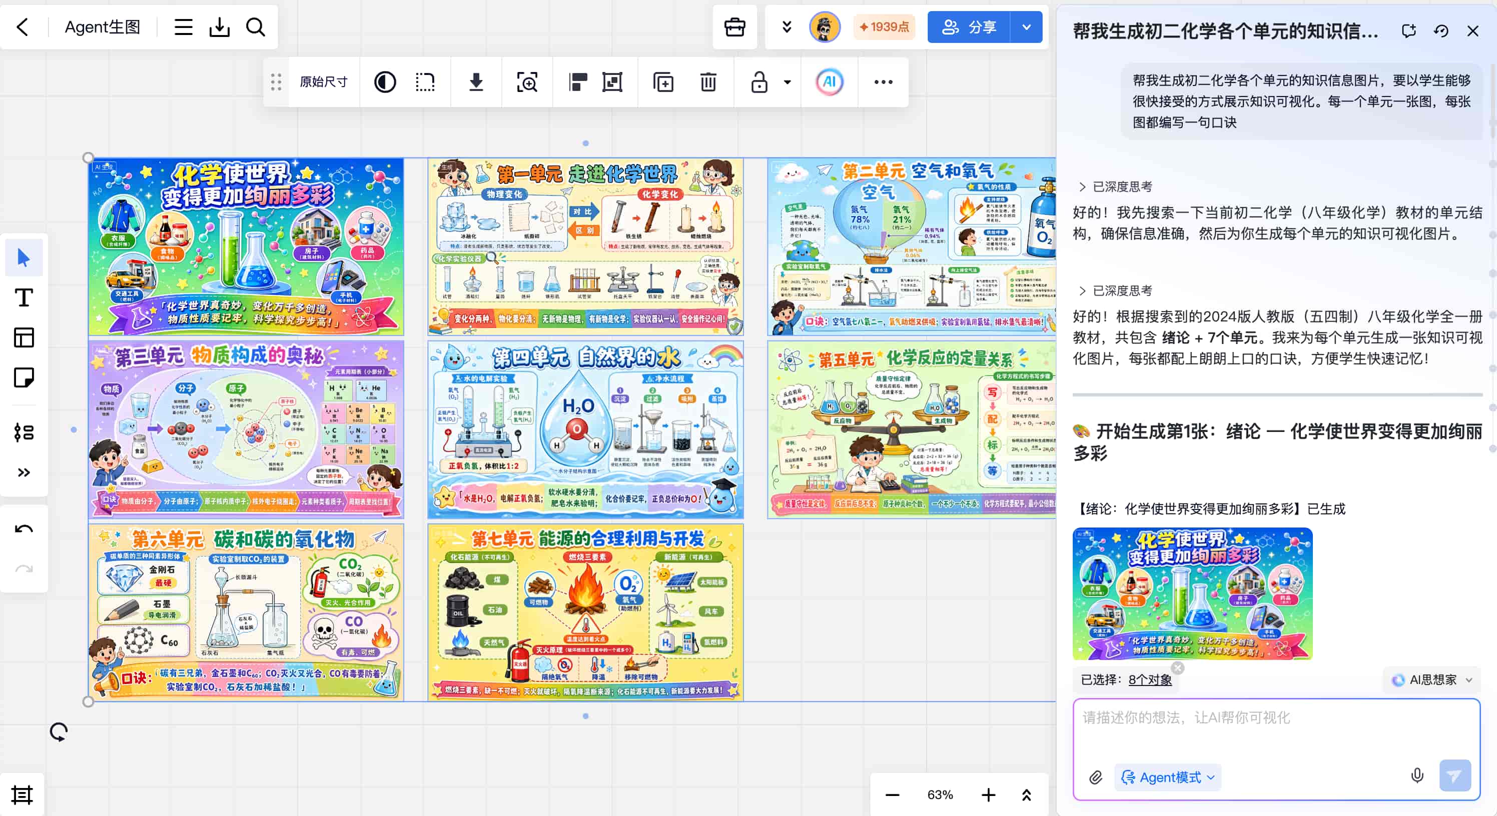This screenshot has width=1497, height=816.
Task: Open the AI思想家 dropdown
Action: pos(1432,679)
